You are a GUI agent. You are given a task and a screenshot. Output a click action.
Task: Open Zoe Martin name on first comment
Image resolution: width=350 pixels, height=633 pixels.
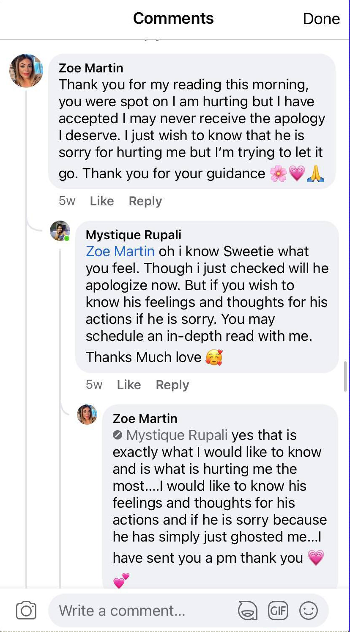pyautogui.click(x=91, y=68)
